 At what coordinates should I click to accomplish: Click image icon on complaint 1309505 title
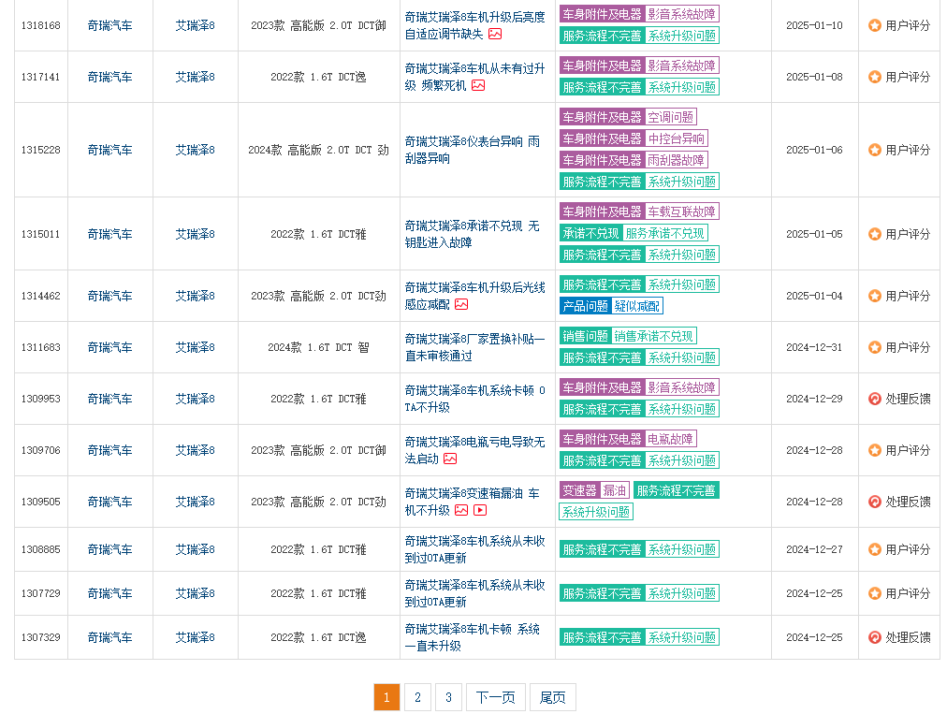pos(461,510)
